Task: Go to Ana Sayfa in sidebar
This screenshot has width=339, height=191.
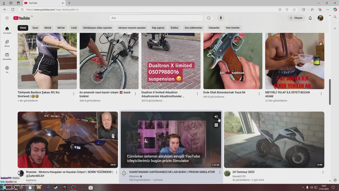Action: click(7, 30)
